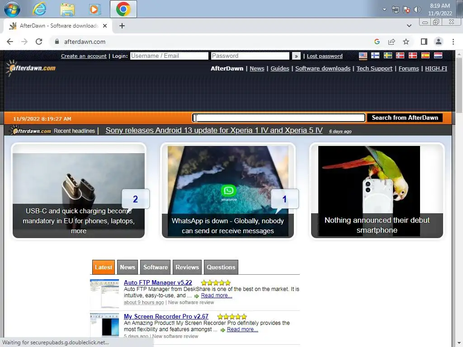Open Windows Explorer folder icon in taskbar

(x=67, y=9)
